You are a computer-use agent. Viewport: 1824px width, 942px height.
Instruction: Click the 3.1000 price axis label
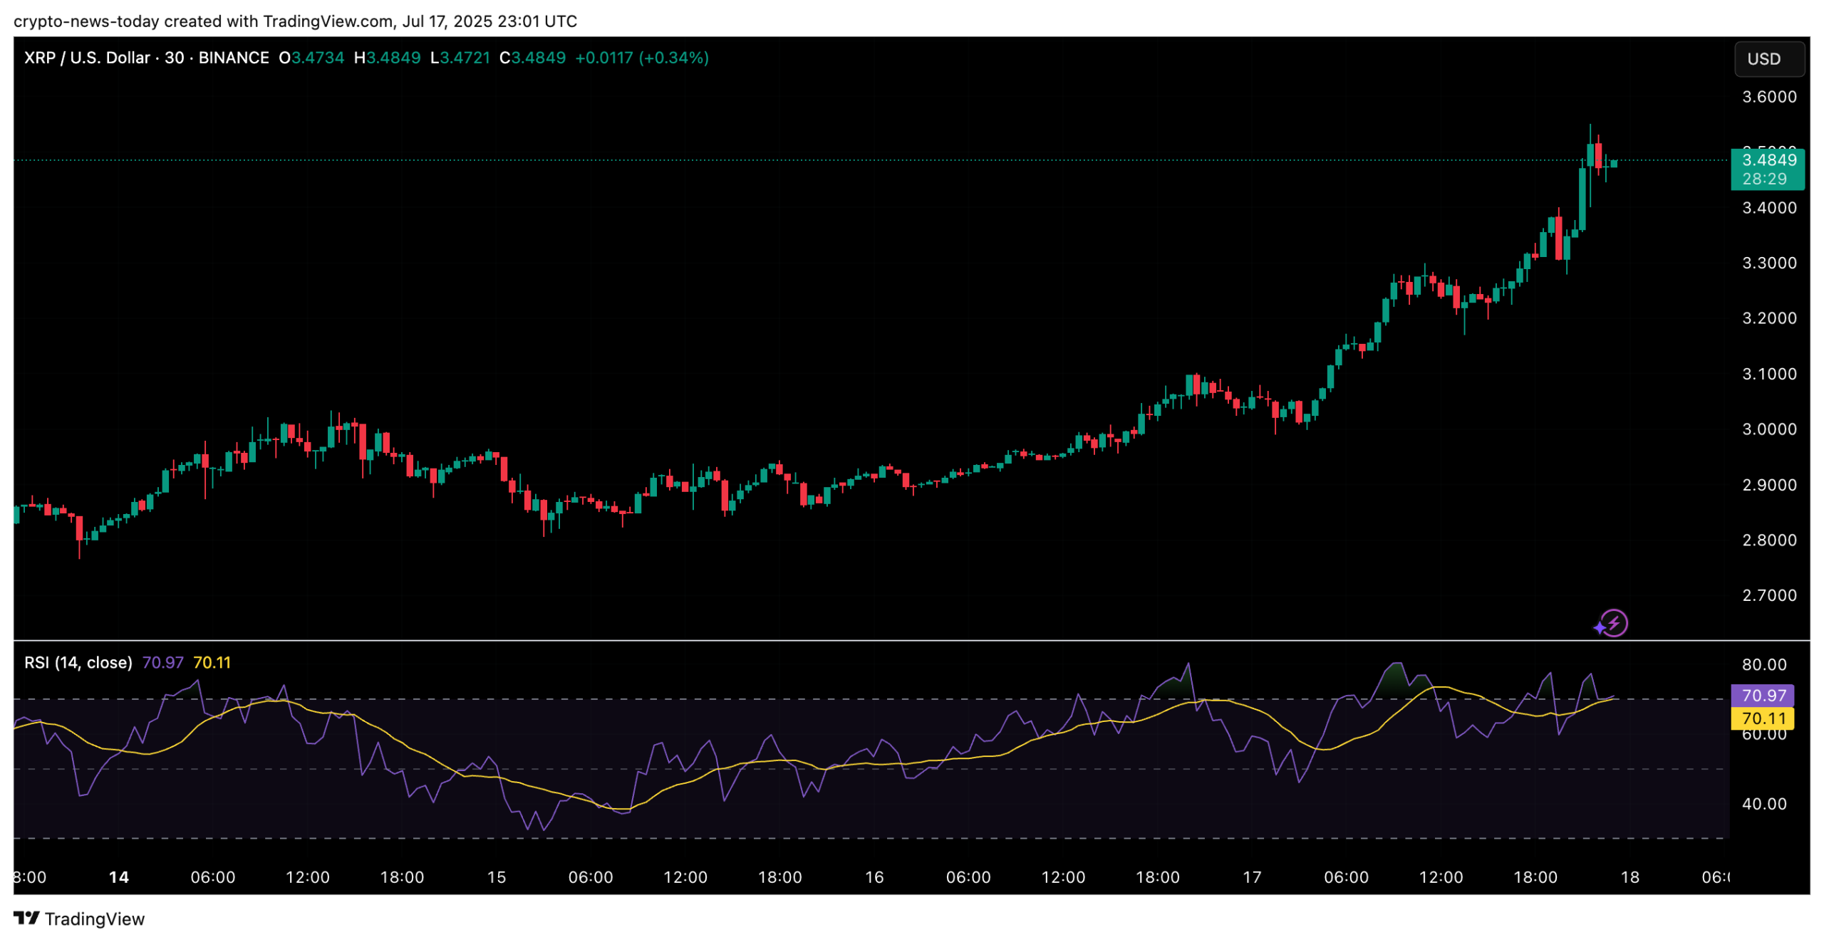point(1769,374)
